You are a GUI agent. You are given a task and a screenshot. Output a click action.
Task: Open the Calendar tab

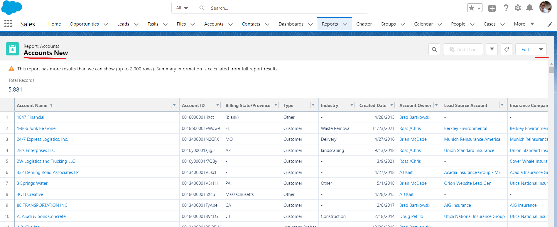pyautogui.click(x=423, y=24)
